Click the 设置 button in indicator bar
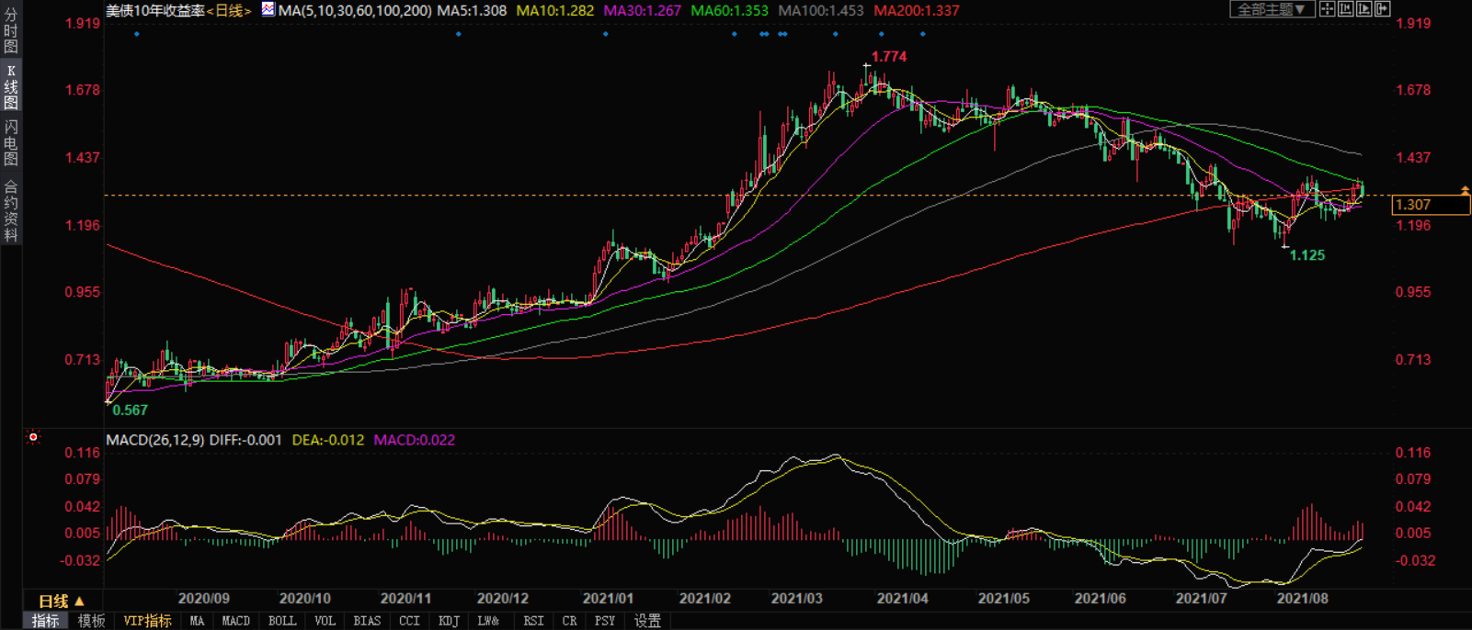1472x630 pixels. pyautogui.click(x=647, y=621)
